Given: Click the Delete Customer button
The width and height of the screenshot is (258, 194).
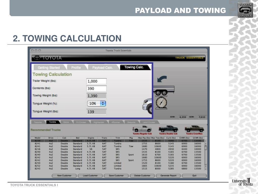Looking at the screenshot, I should click(x=142, y=176).
